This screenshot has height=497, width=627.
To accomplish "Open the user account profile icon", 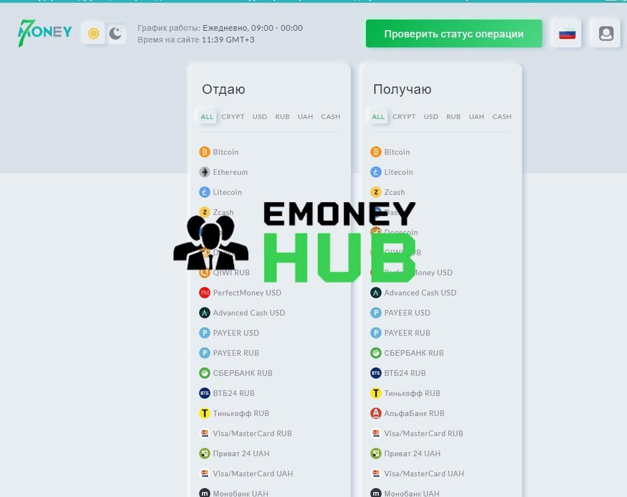I will point(606,34).
